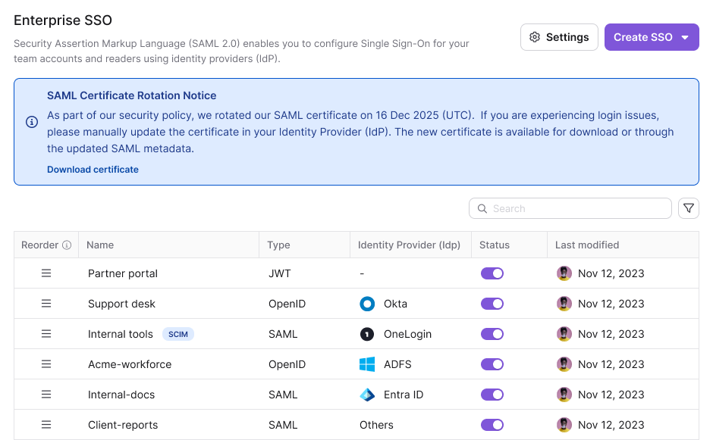The image size is (713, 440).
Task: Focus the Search input field
Action: coord(570,208)
